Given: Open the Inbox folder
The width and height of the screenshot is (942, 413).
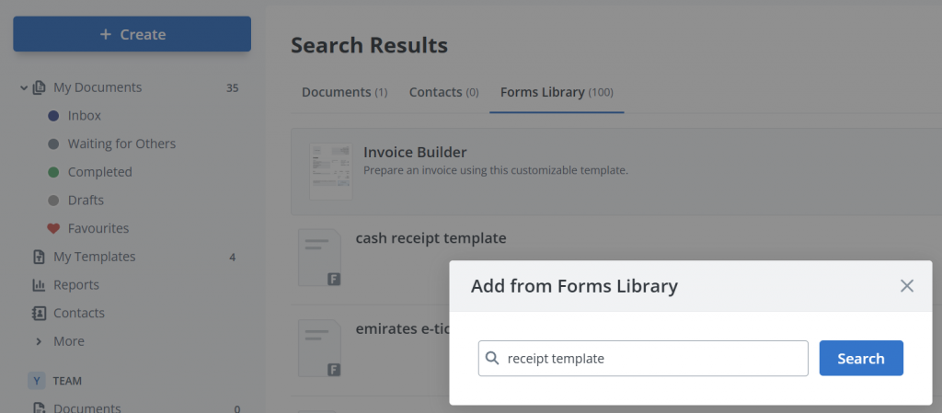Looking at the screenshot, I should (84, 115).
